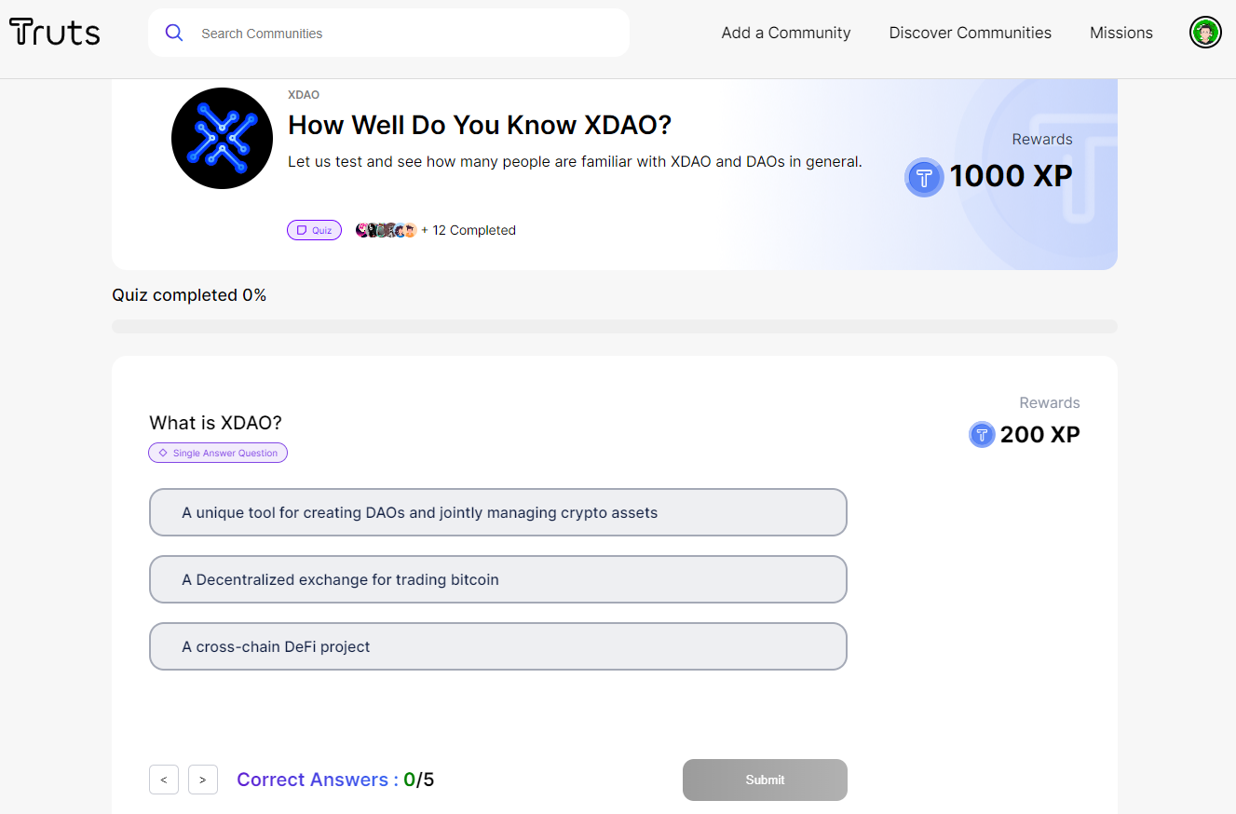Click the Quiz tag badge
The image size is (1236, 814).
[x=314, y=230]
